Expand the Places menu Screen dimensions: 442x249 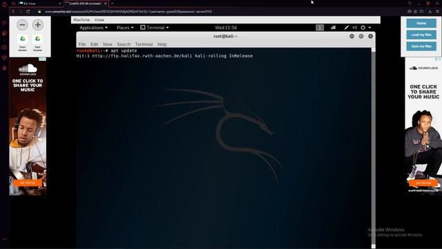point(125,28)
